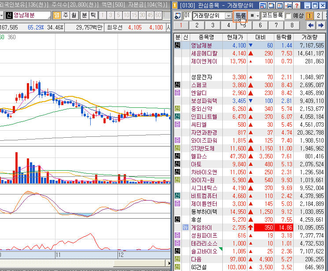
Task: Click the 증 badge next to 성원파이프
Action: (177, 235)
